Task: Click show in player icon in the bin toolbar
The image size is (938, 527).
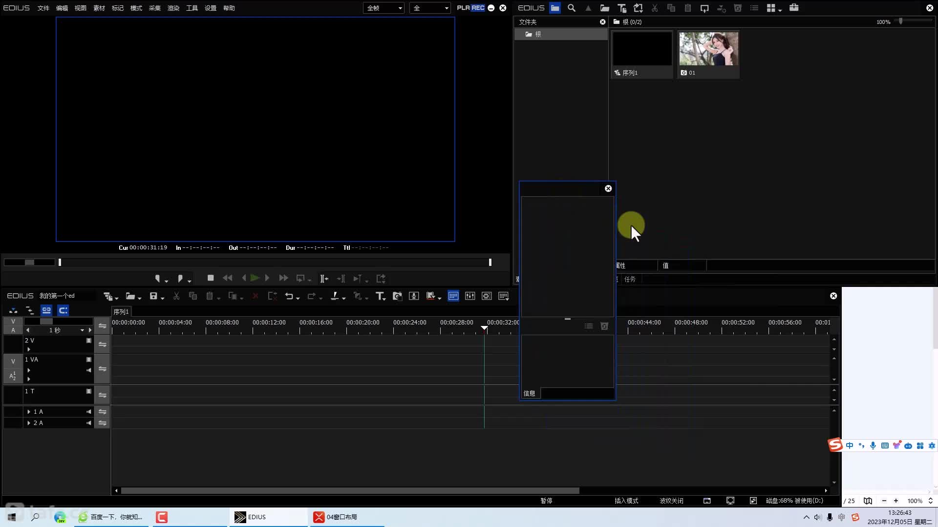Action: pyautogui.click(x=704, y=8)
